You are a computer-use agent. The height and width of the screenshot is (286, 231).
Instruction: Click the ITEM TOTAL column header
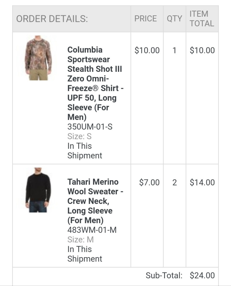(202, 19)
